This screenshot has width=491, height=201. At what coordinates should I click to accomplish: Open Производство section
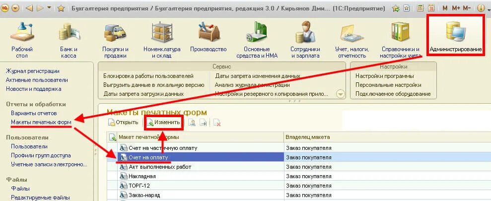[x=208, y=37]
